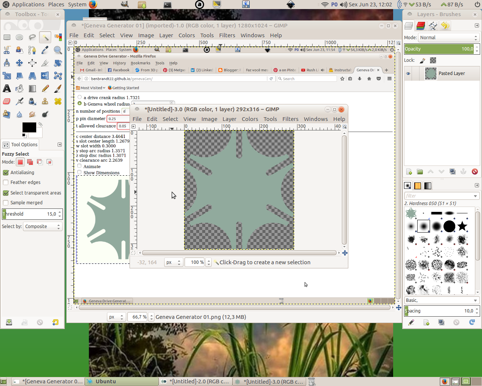Viewport: 482px width, 386px height.
Task: Open Filters menu in Untitled-3.0 window
Action: pyautogui.click(x=290, y=119)
